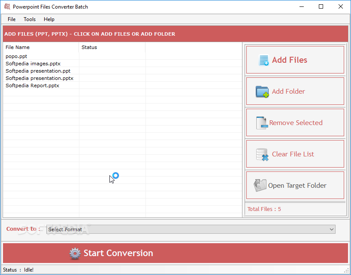The height and width of the screenshot is (275, 351).
Task: Click the Status column header
Action: (x=112, y=47)
